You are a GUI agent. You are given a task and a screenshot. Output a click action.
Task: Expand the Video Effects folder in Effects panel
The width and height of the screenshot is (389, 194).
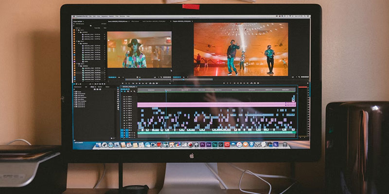(x=75, y=98)
